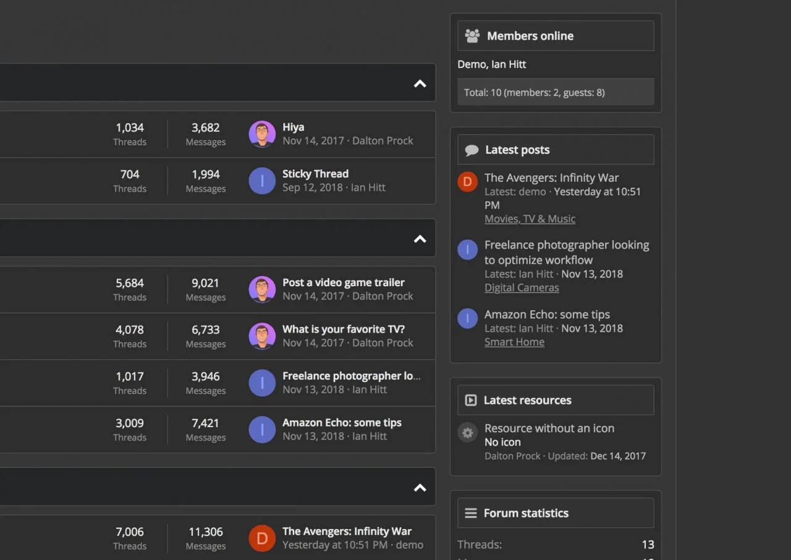Image resolution: width=791 pixels, height=560 pixels.
Task: Open the Sticky Thread post title
Action: pos(315,174)
